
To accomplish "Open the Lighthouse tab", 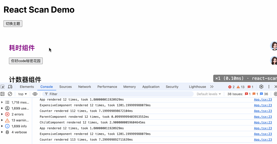I will pyautogui.click(x=198, y=87).
